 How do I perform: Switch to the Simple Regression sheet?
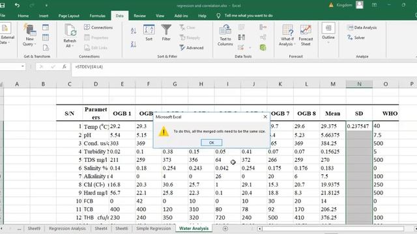coord(154,228)
